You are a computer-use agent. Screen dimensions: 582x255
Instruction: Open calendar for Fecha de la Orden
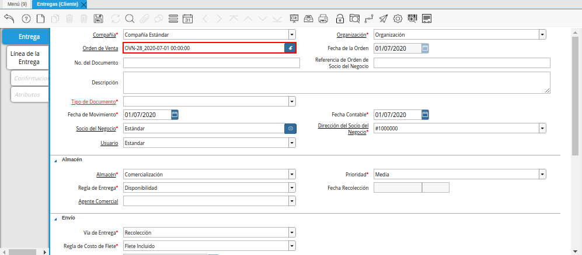[426, 48]
